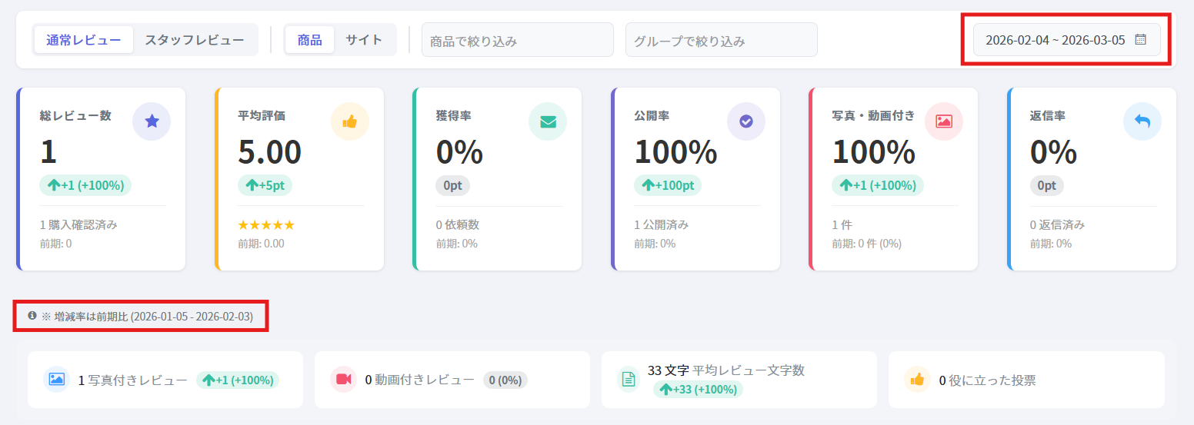Click the thumbs-up icon beside 役に立った投票
1194x425 pixels.
coord(917,379)
